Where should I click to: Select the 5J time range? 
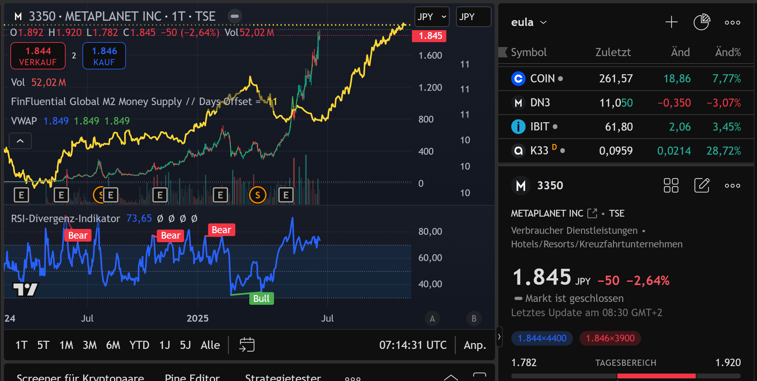coord(185,345)
